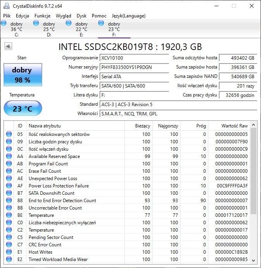
Task: Switch to disk D: tab at 25 °C
Action: pyautogui.click(x=49, y=29)
